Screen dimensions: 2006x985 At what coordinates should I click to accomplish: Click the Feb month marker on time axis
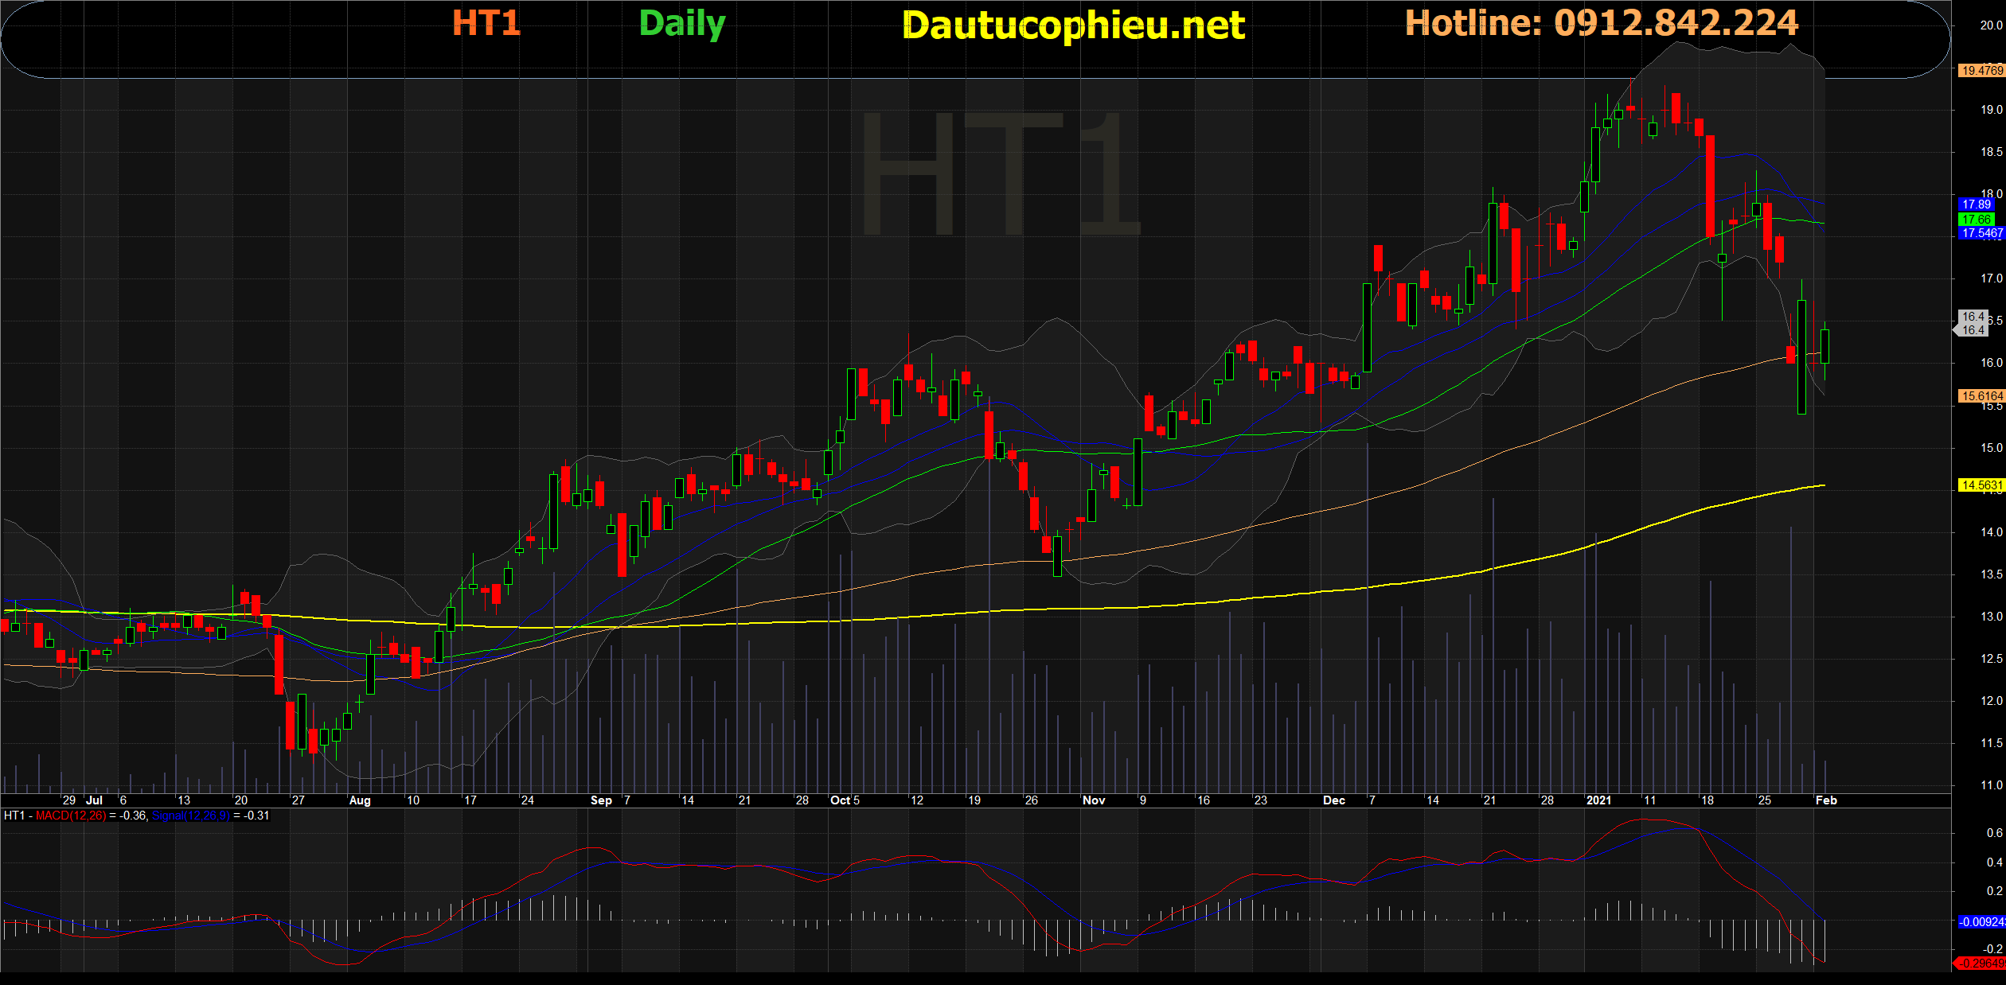(x=1826, y=800)
